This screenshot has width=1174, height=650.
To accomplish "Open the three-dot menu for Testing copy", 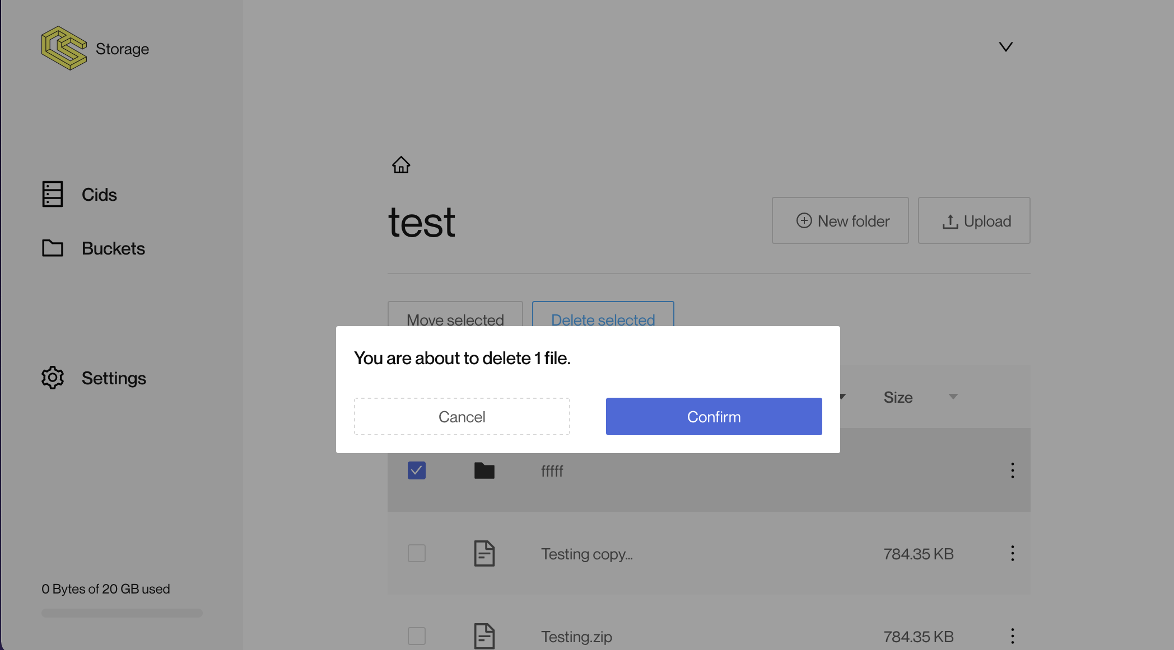I will 1012,553.
